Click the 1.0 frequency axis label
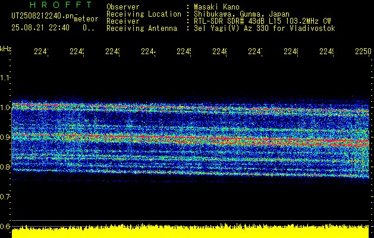374x238 pixels. pyautogui.click(x=5, y=108)
